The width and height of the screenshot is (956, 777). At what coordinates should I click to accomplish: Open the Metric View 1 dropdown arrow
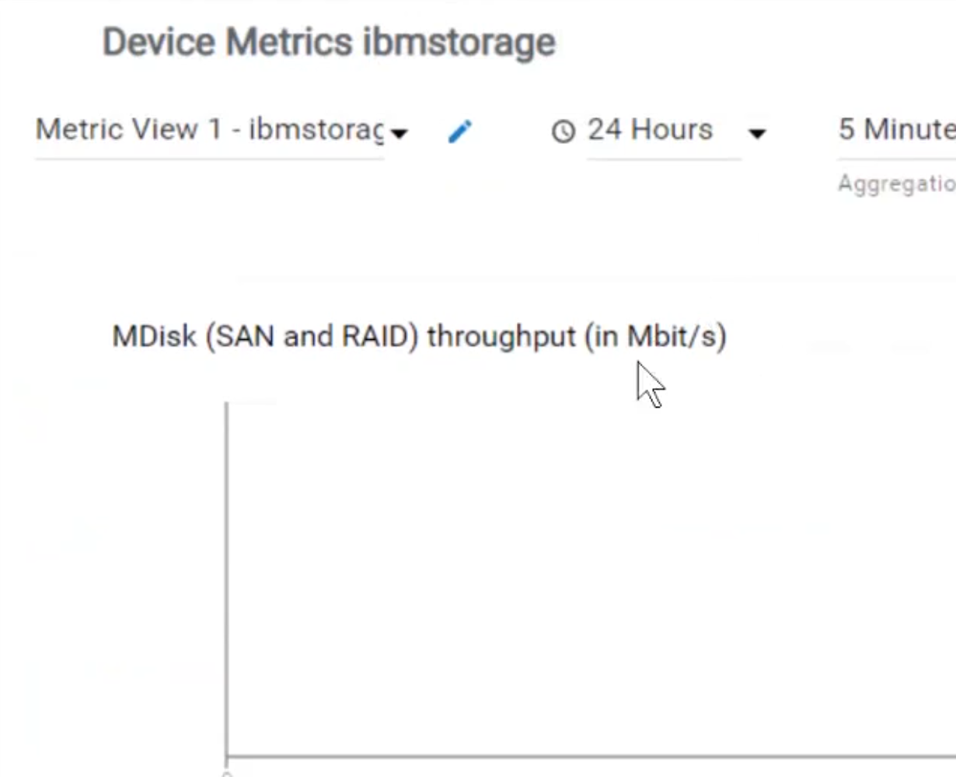click(399, 134)
